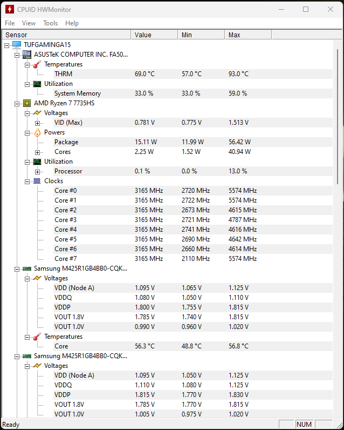Screen dimensions: 344x430
Task: Click the ASUSTeK motherboard icon
Action: pos(27,55)
